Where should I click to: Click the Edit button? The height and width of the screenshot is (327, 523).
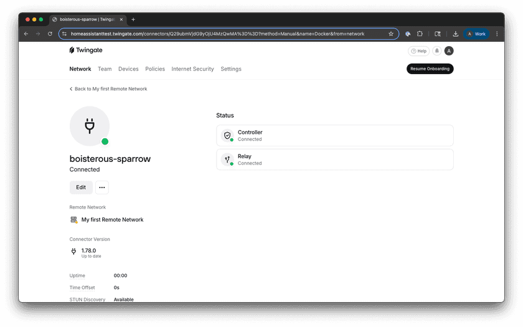(81, 187)
